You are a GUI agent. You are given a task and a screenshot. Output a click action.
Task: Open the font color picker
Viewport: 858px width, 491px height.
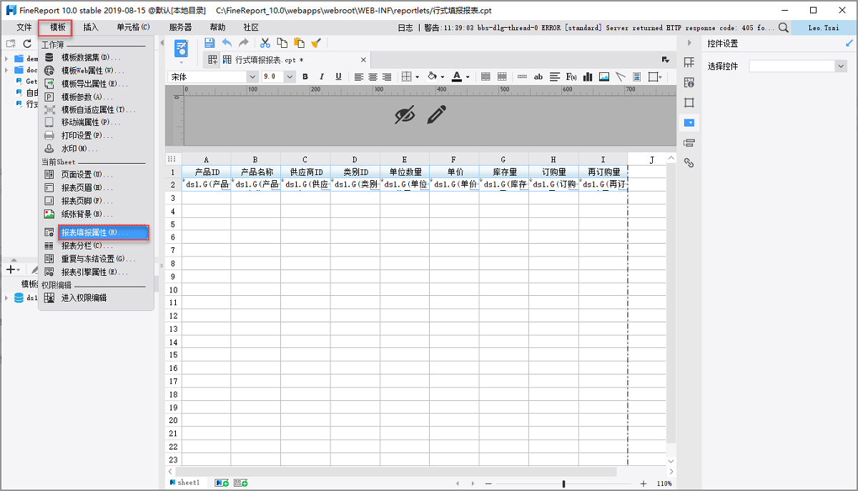click(460, 76)
